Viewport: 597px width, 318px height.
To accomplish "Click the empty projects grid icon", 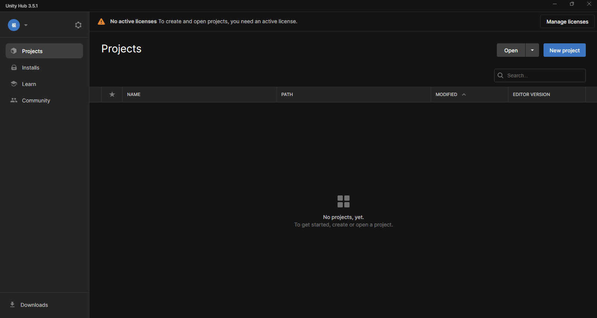I will point(344,201).
